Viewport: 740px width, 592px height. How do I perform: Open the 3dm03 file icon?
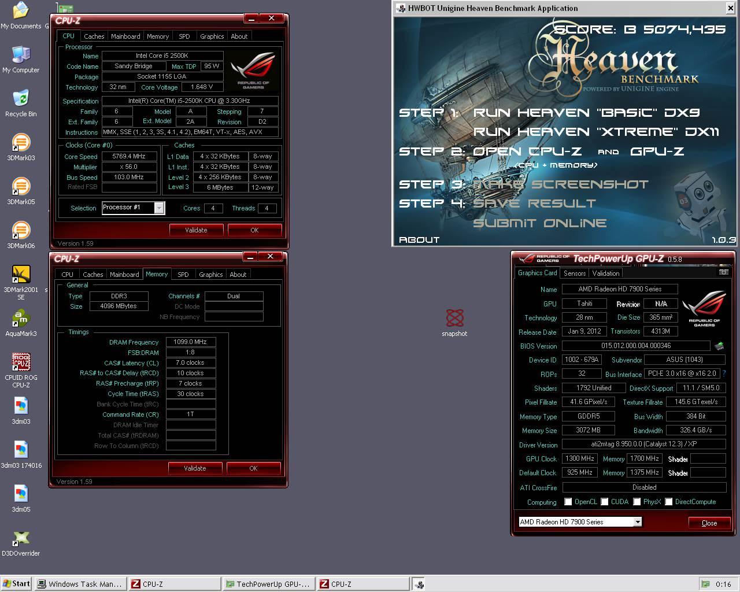21,410
